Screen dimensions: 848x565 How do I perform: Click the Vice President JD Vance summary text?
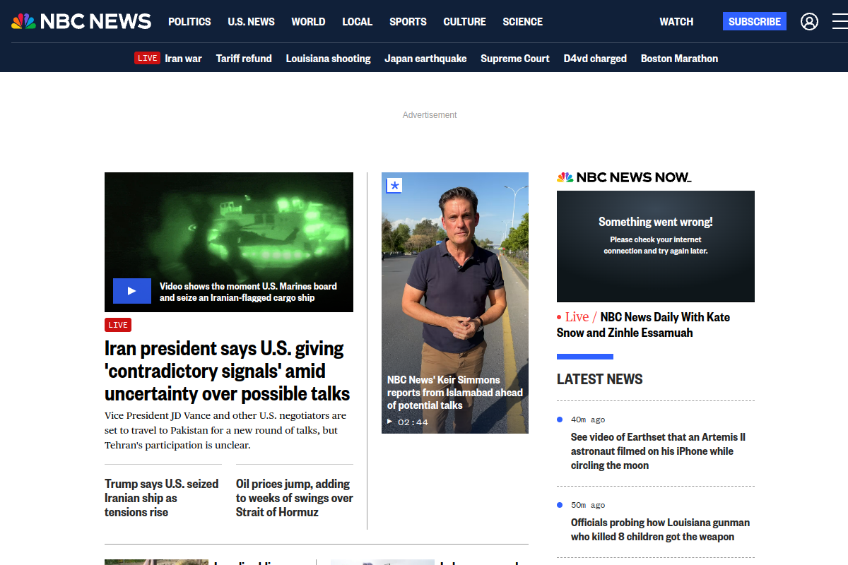click(x=225, y=430)
